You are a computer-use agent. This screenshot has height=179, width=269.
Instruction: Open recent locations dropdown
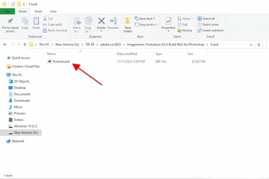coord(19,44)
